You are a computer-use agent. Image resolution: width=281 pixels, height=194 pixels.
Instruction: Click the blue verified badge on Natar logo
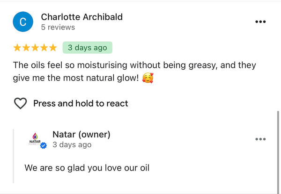(x=44, y=146)
